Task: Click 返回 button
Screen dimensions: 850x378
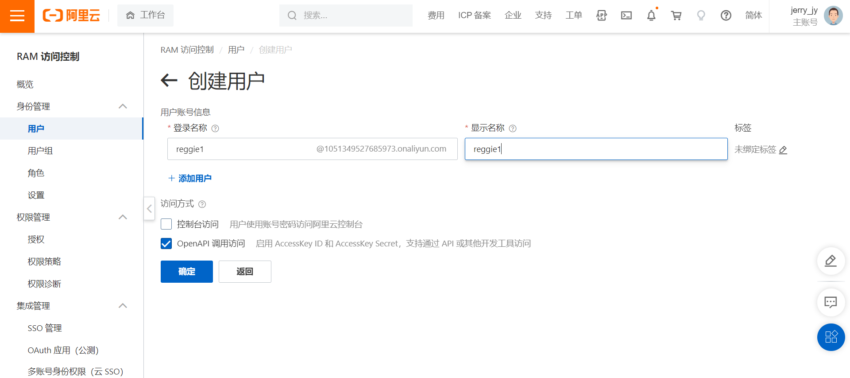Action: [x=245, y=272]
